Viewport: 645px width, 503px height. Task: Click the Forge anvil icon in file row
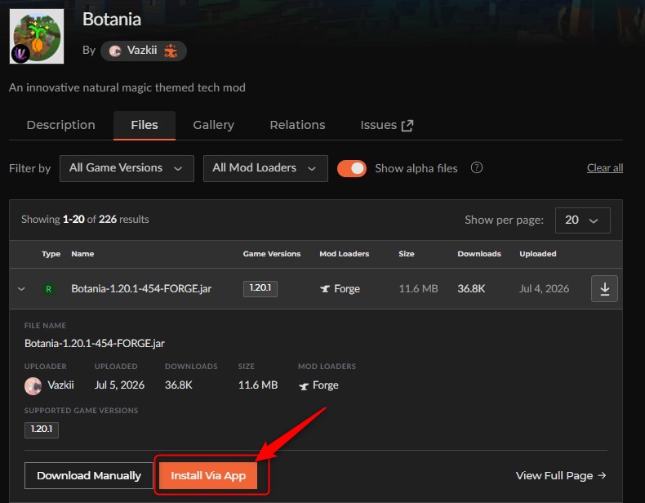(x=325, y=289)
